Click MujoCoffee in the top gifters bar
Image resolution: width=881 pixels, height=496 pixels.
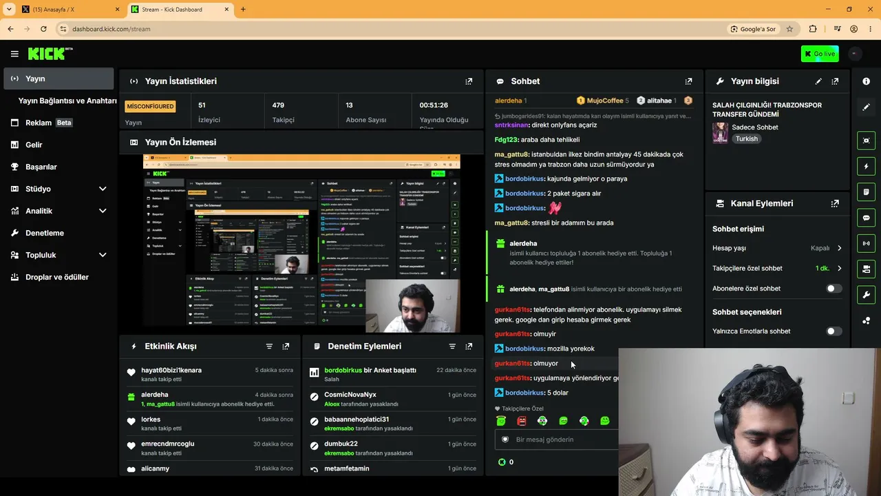pos(604,101)
